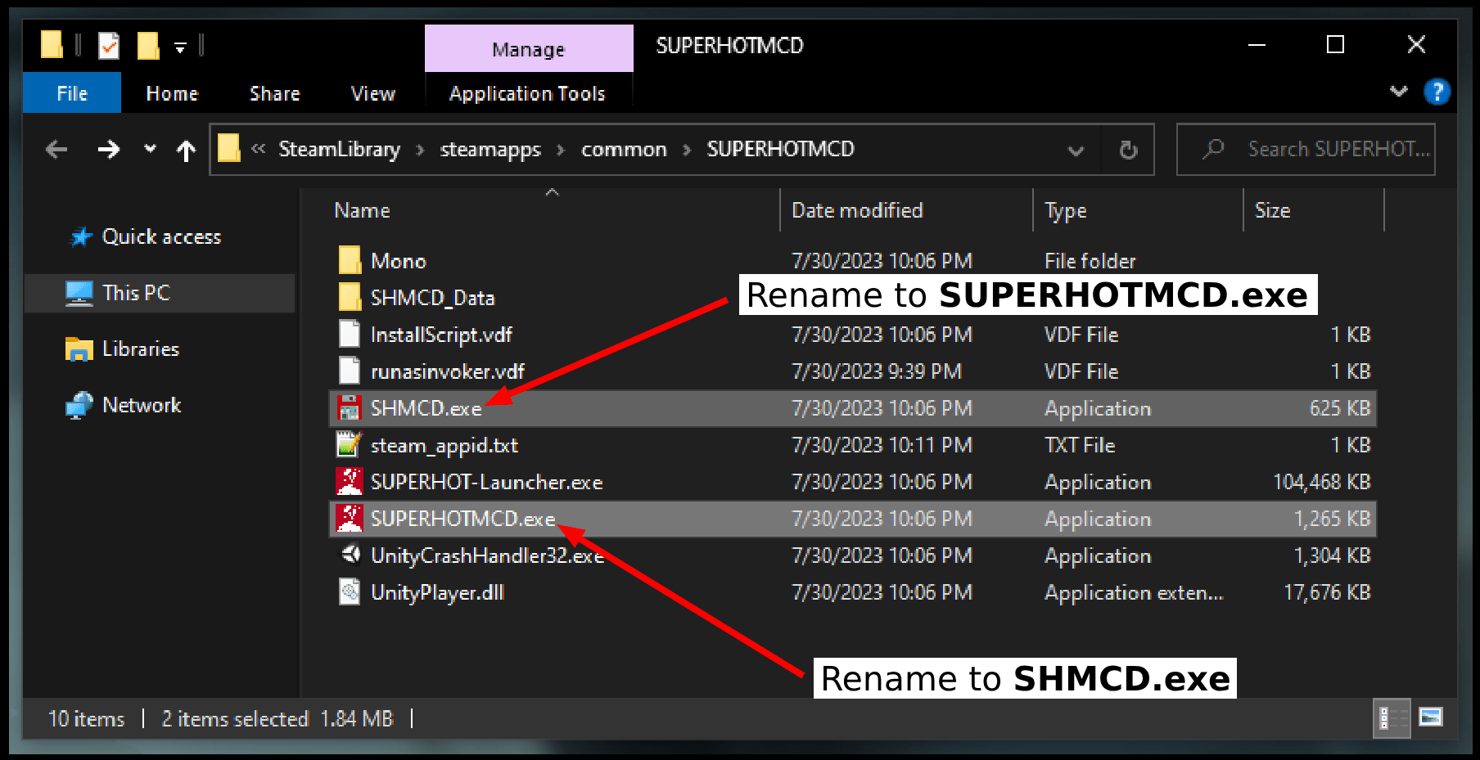Click the 104,468 KB size cell
The height and width of the screenshot is (760, 1480).
tap(1321, 482)
